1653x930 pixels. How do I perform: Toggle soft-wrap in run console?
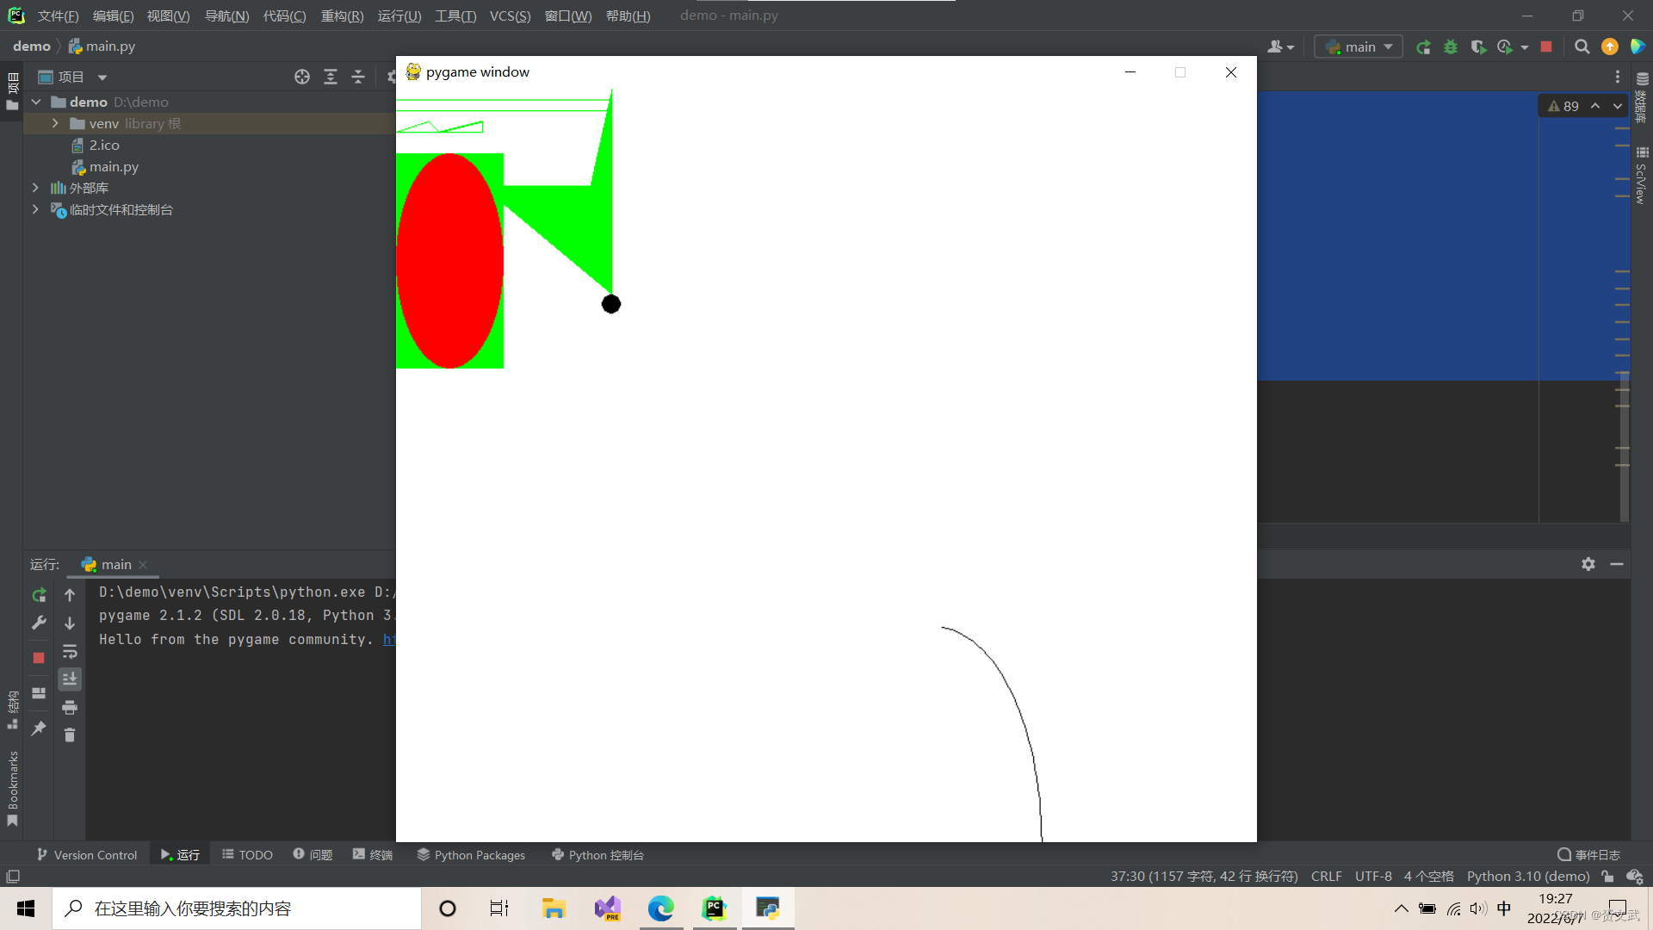pos(70,652)
